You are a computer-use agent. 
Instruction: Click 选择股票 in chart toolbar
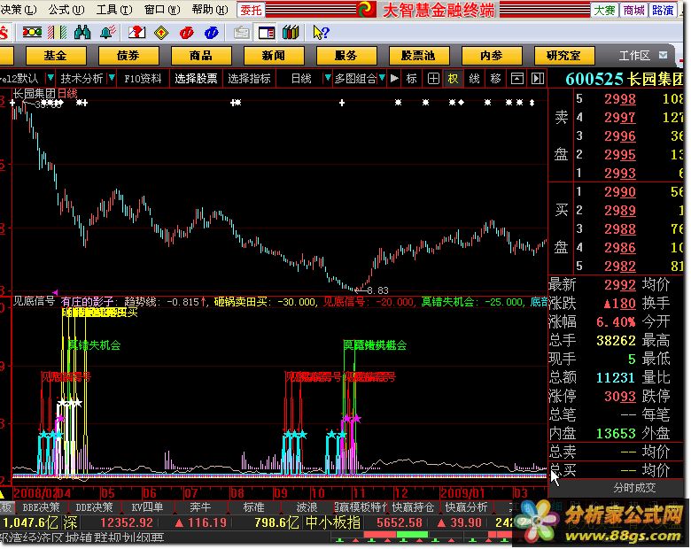coord(196,79)
